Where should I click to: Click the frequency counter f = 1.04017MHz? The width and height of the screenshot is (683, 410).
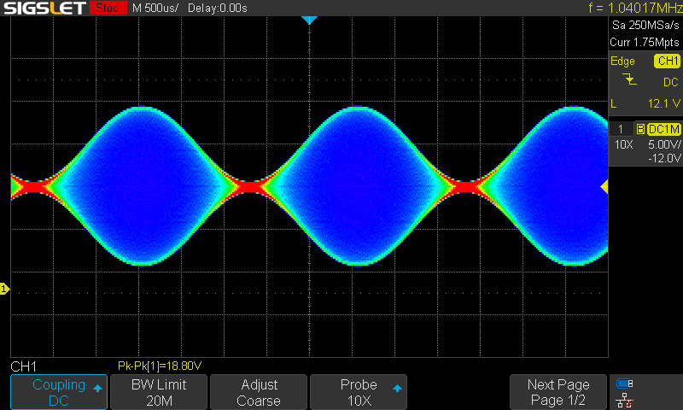click(635, 8)
